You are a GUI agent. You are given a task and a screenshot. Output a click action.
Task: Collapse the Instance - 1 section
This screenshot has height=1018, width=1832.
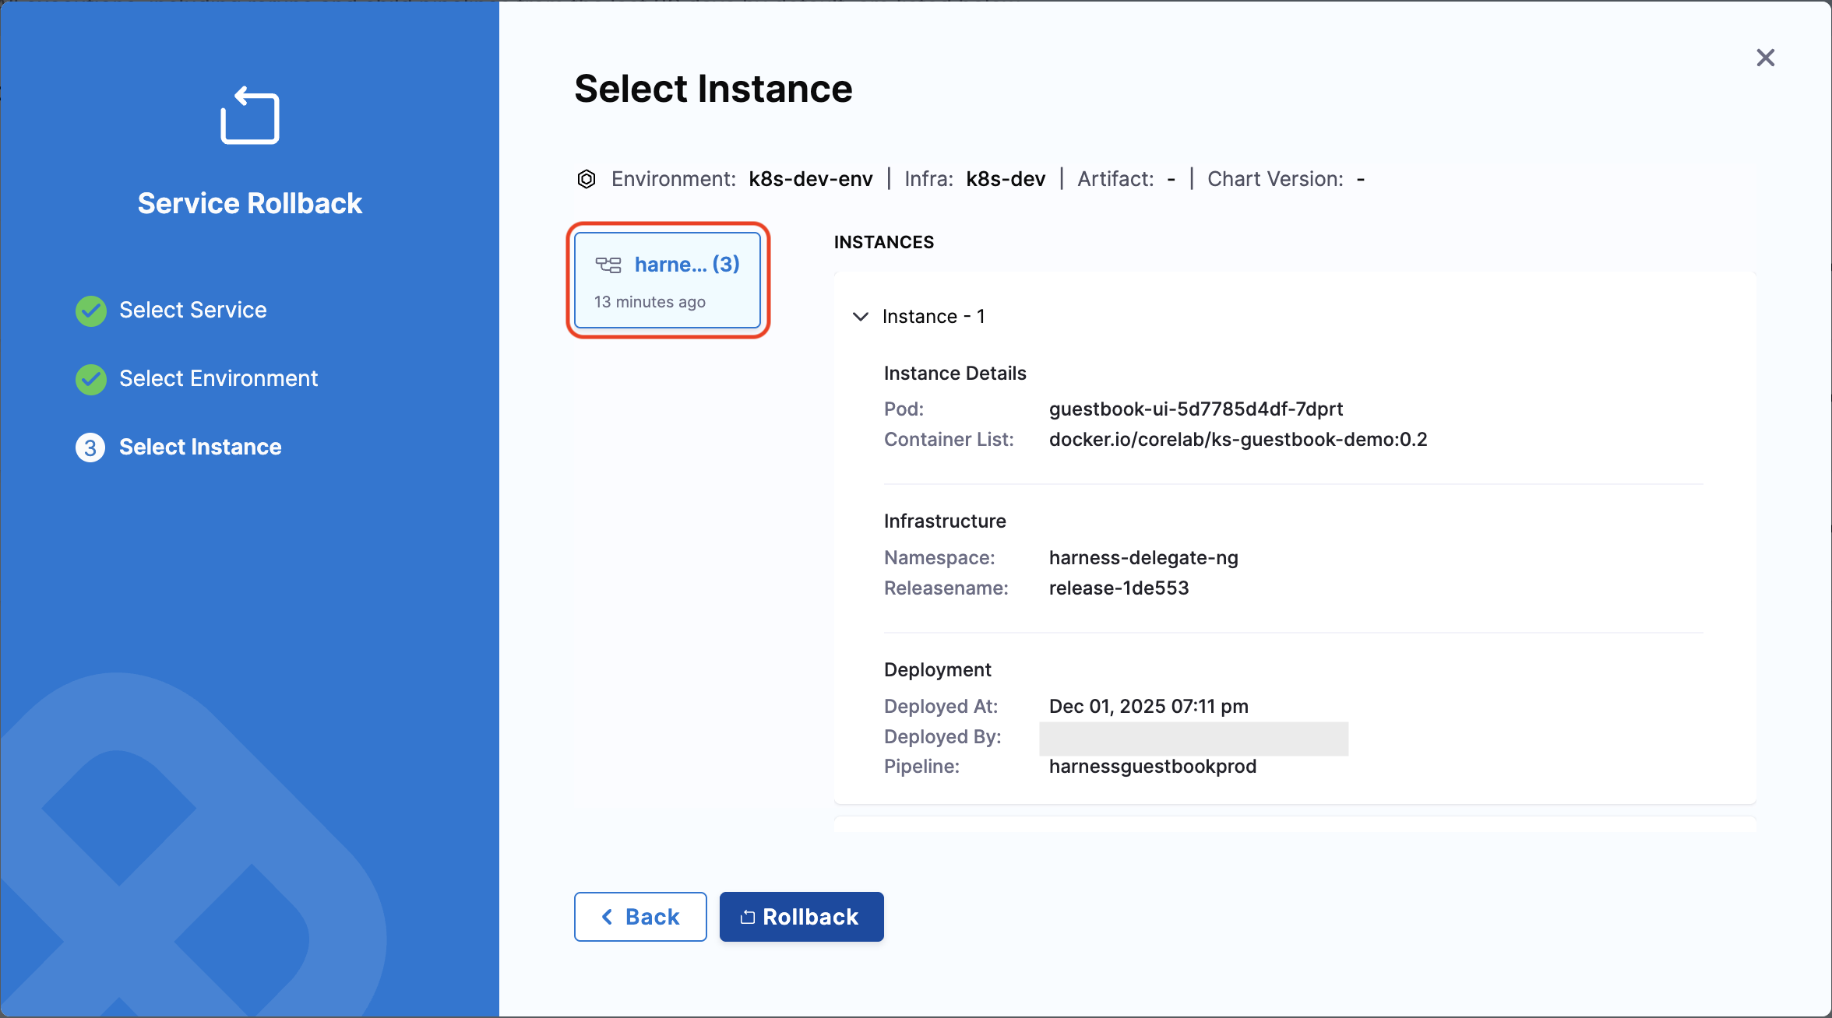coord(861,317)
